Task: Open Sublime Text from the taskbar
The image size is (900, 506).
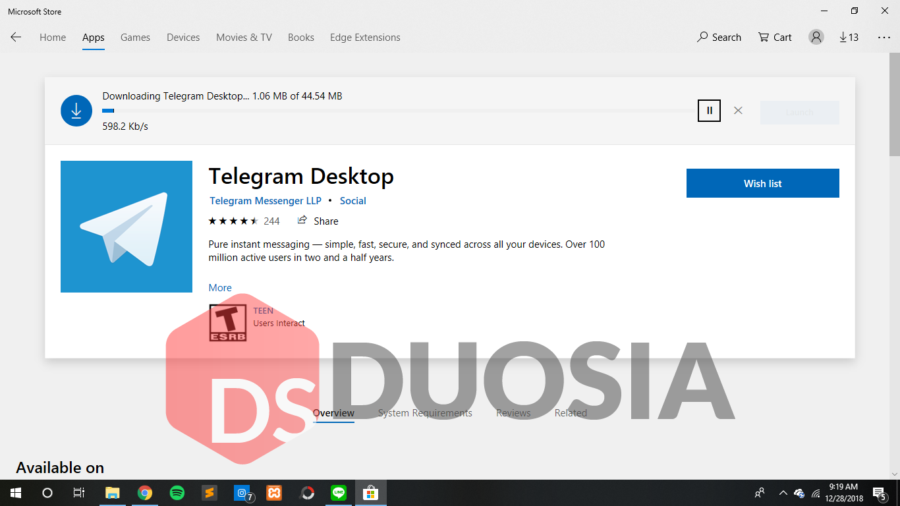Action: click(210, 493)
